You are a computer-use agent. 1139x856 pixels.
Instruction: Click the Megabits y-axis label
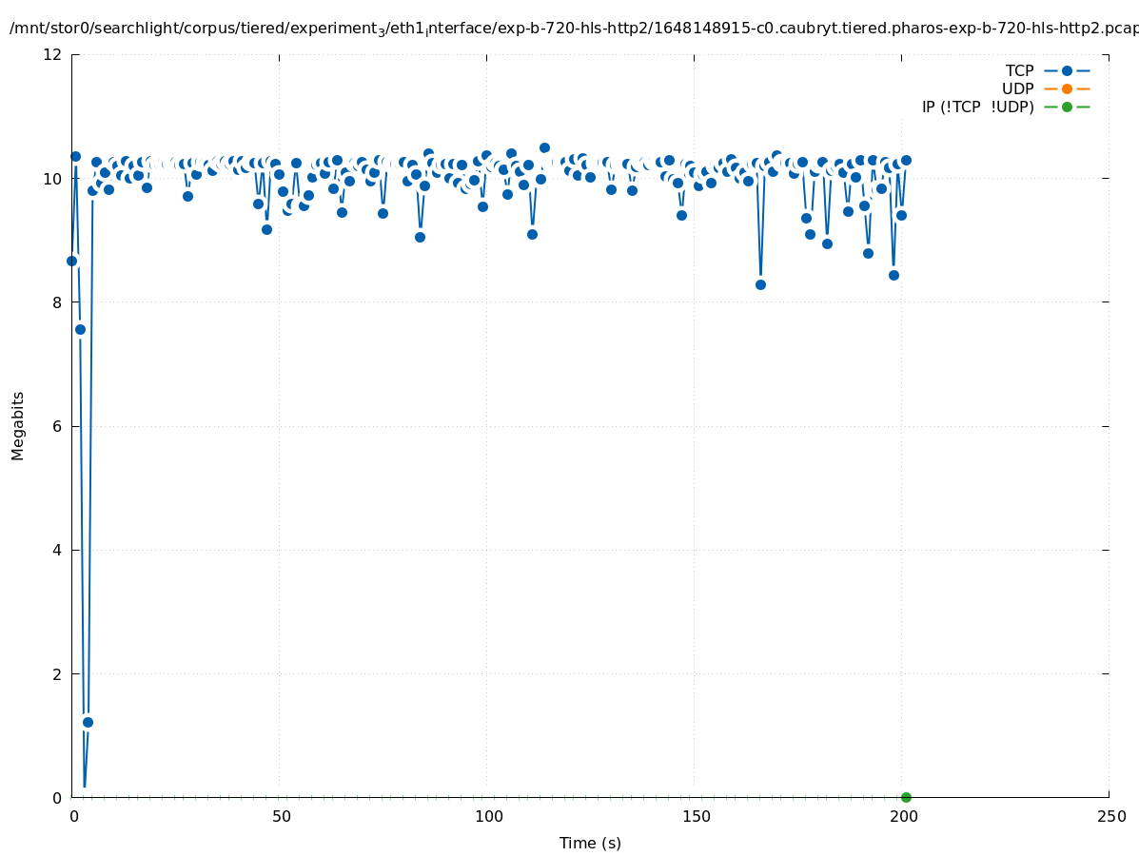tap(18, 425)
